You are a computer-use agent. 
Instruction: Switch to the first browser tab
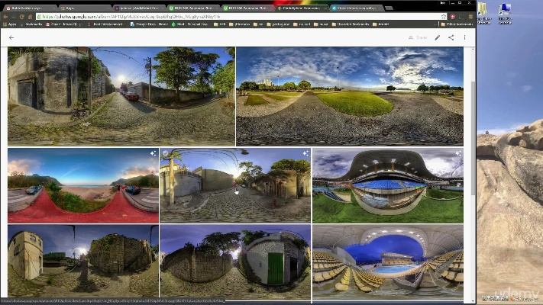(23, 6)
